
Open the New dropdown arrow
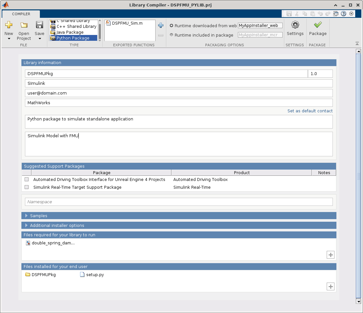tap(9, 39)
